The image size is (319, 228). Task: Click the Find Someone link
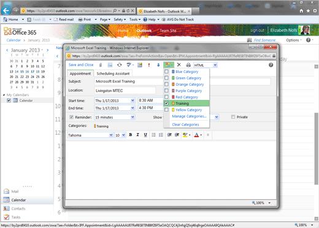(264, 40)
